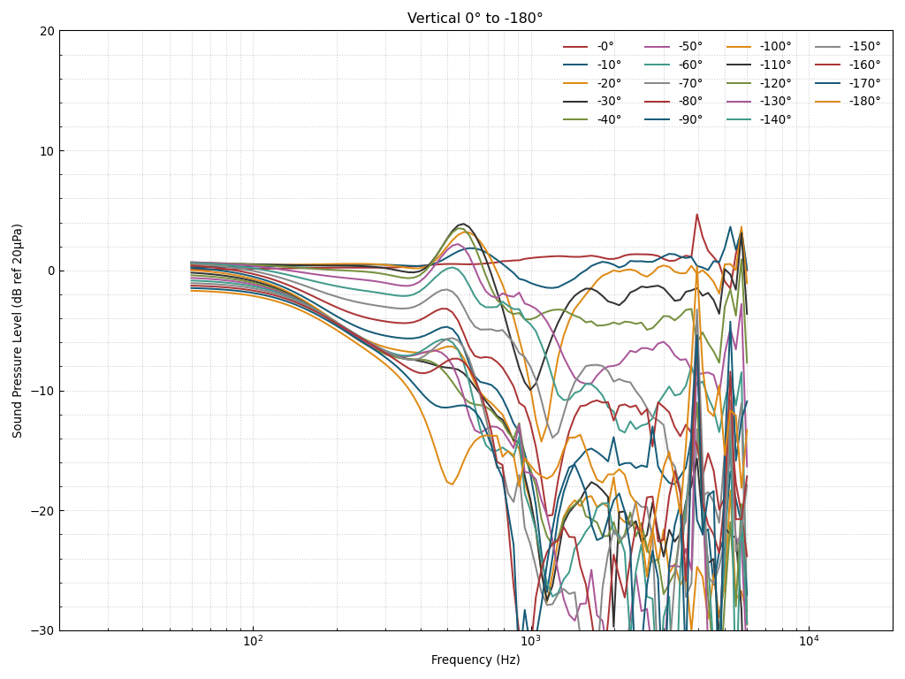The height and width of the screenshot is (679, 905).
Task: Click the chart title 'Vertical 0° to -180°'
Action: click(x=475, y=19)
